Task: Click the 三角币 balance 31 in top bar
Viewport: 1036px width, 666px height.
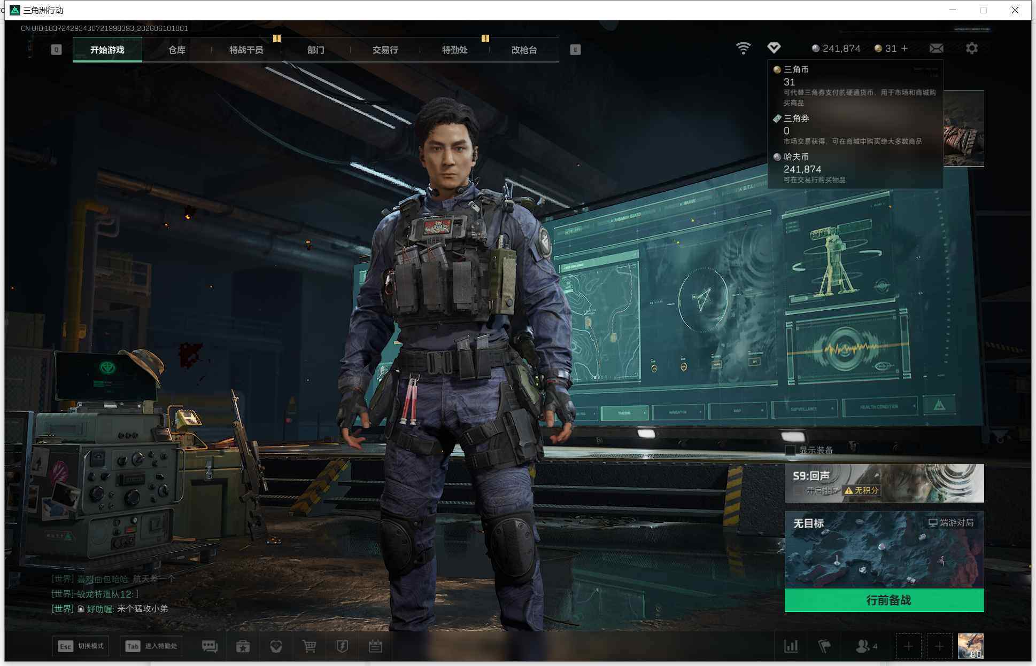Action: (x=891, y=49)
